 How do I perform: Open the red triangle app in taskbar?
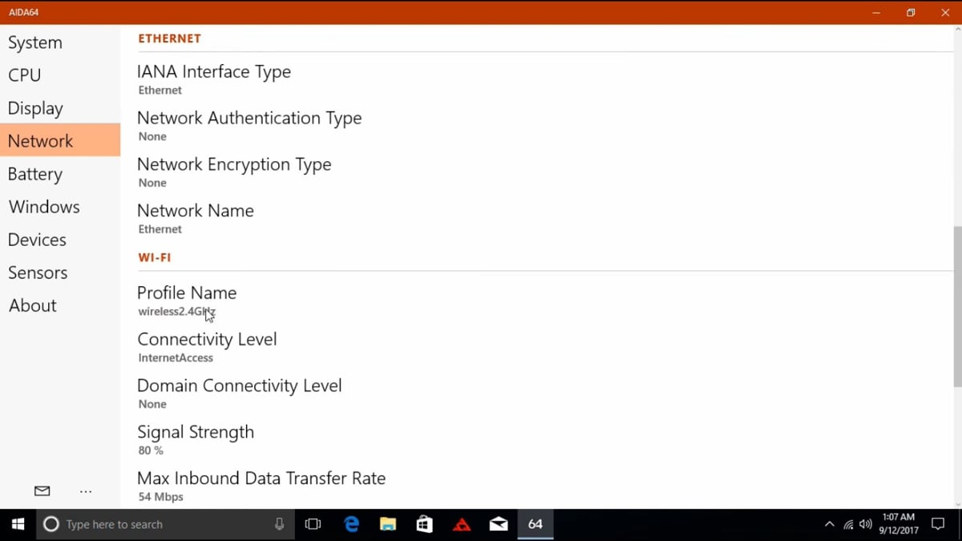pos(462,525)
